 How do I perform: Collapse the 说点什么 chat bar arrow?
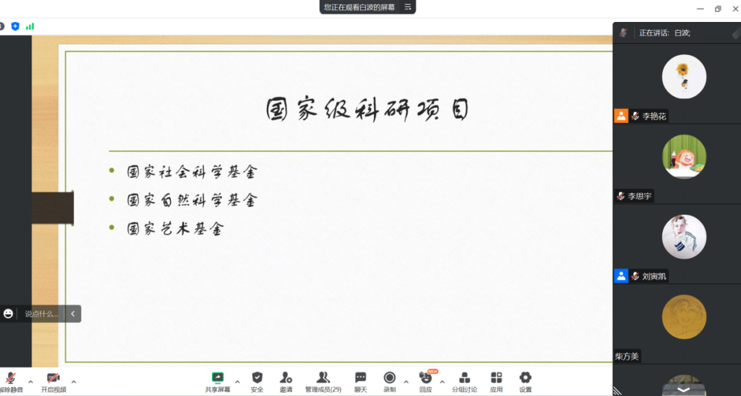[73, 314]
